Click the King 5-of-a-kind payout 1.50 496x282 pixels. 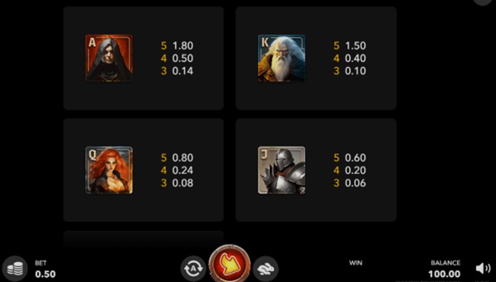(355, 46)
